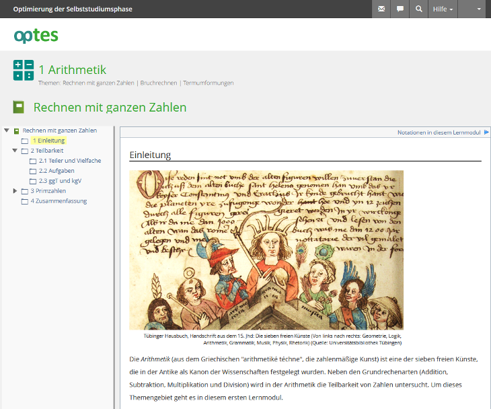Click the green book module icon
491x409 pixels.
[x=19, y=107]
